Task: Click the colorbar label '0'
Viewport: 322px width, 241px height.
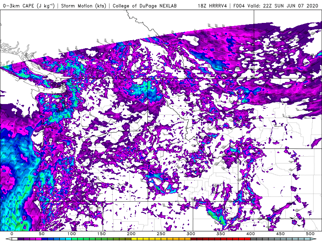Action: [x=12, y=234]
